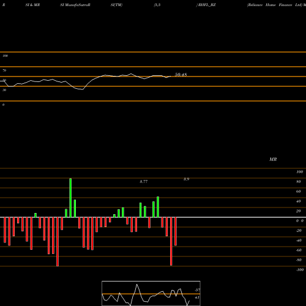306x306 pixels.
Task: Click the -80 label on MR axis
Action: 299,260
